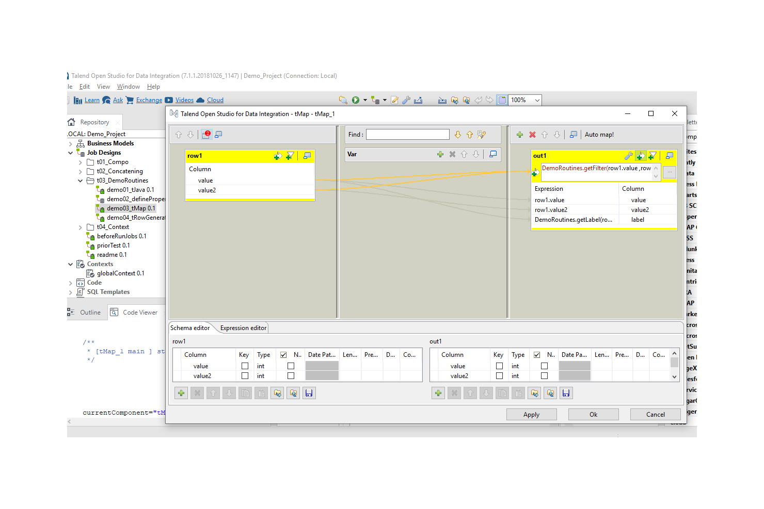Open the Window menu

128,86
